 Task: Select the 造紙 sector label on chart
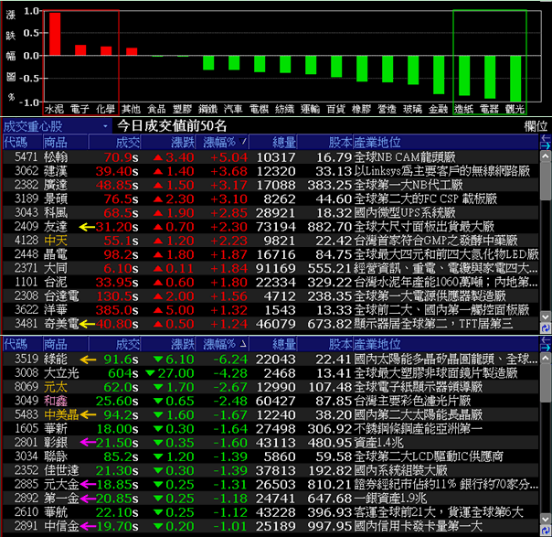point(463,109)
